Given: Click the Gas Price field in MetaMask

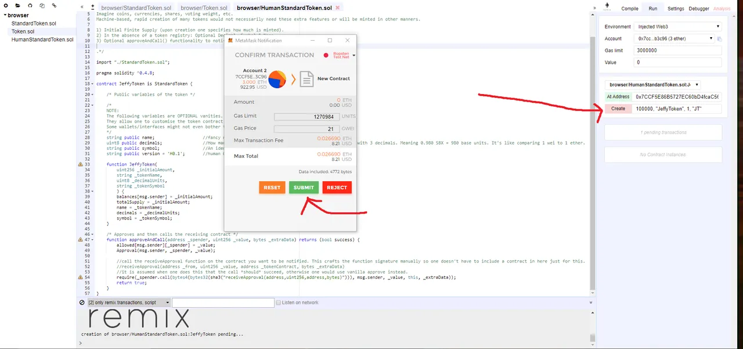Looking at the screenshot, I should (306, 129).
